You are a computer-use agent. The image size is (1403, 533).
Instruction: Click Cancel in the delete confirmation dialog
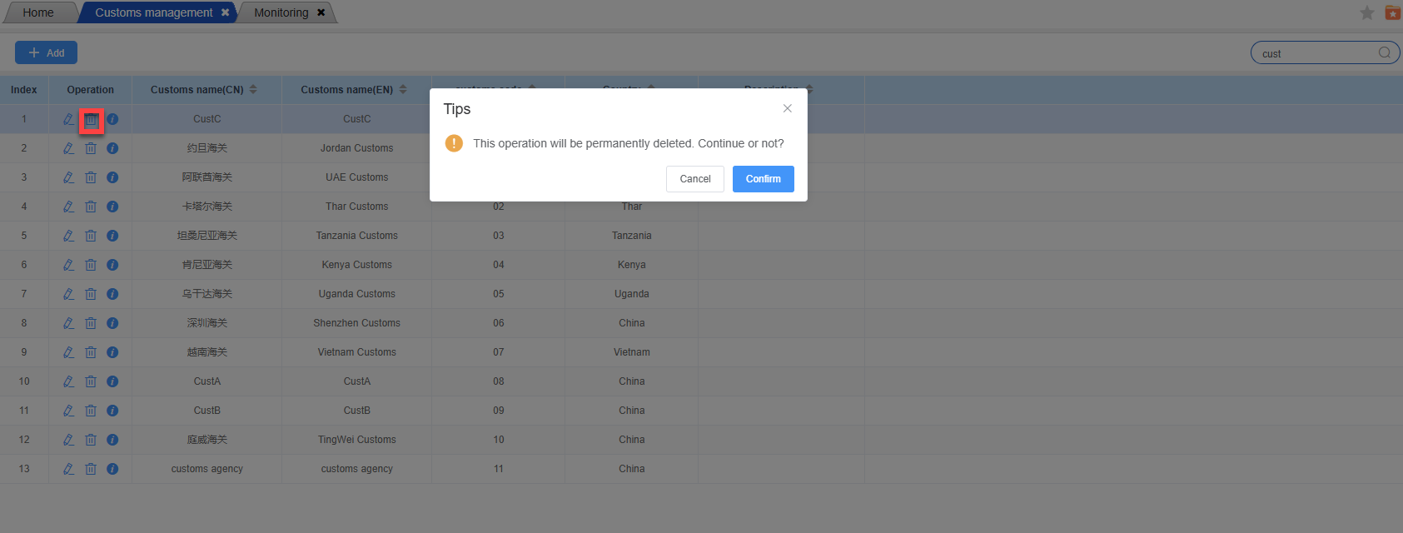[695, 179]
